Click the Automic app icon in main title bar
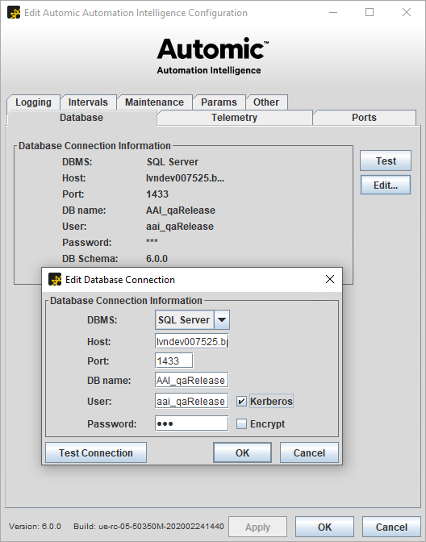The width and height of the screenshot is (426, 542). (14, 13)
